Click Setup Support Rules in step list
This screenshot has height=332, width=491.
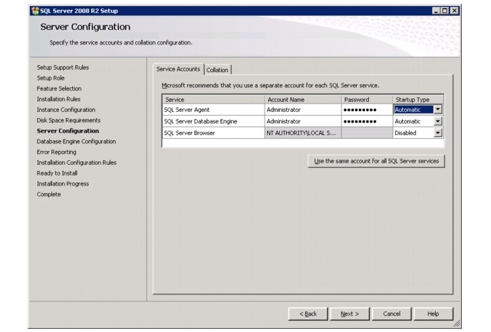click(x=63, y=67)
